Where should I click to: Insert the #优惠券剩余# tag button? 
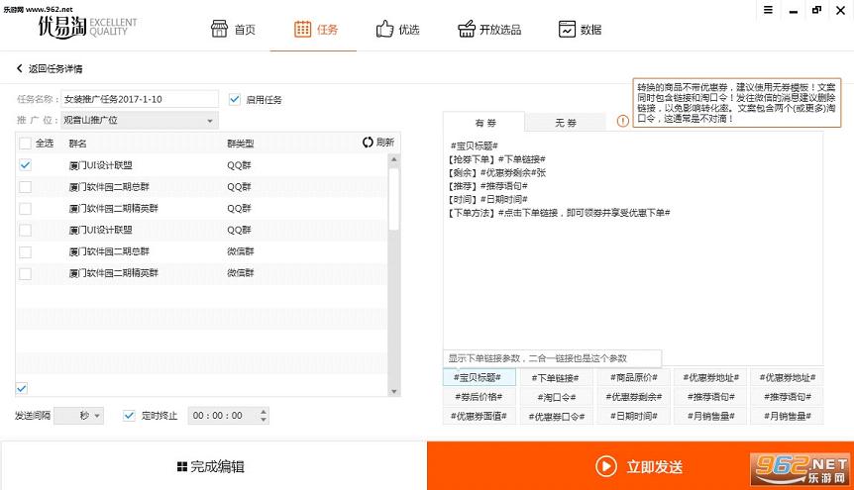click(x=633, y=397)
